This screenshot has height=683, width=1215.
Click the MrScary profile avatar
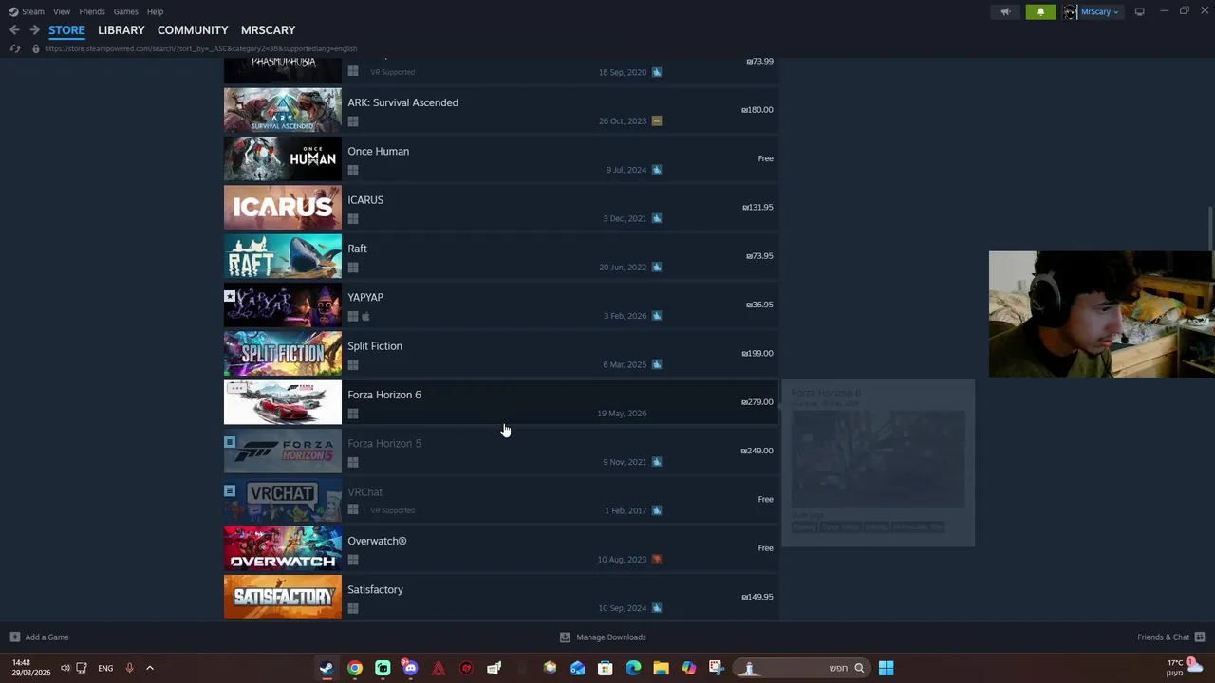pos(1070,11)
